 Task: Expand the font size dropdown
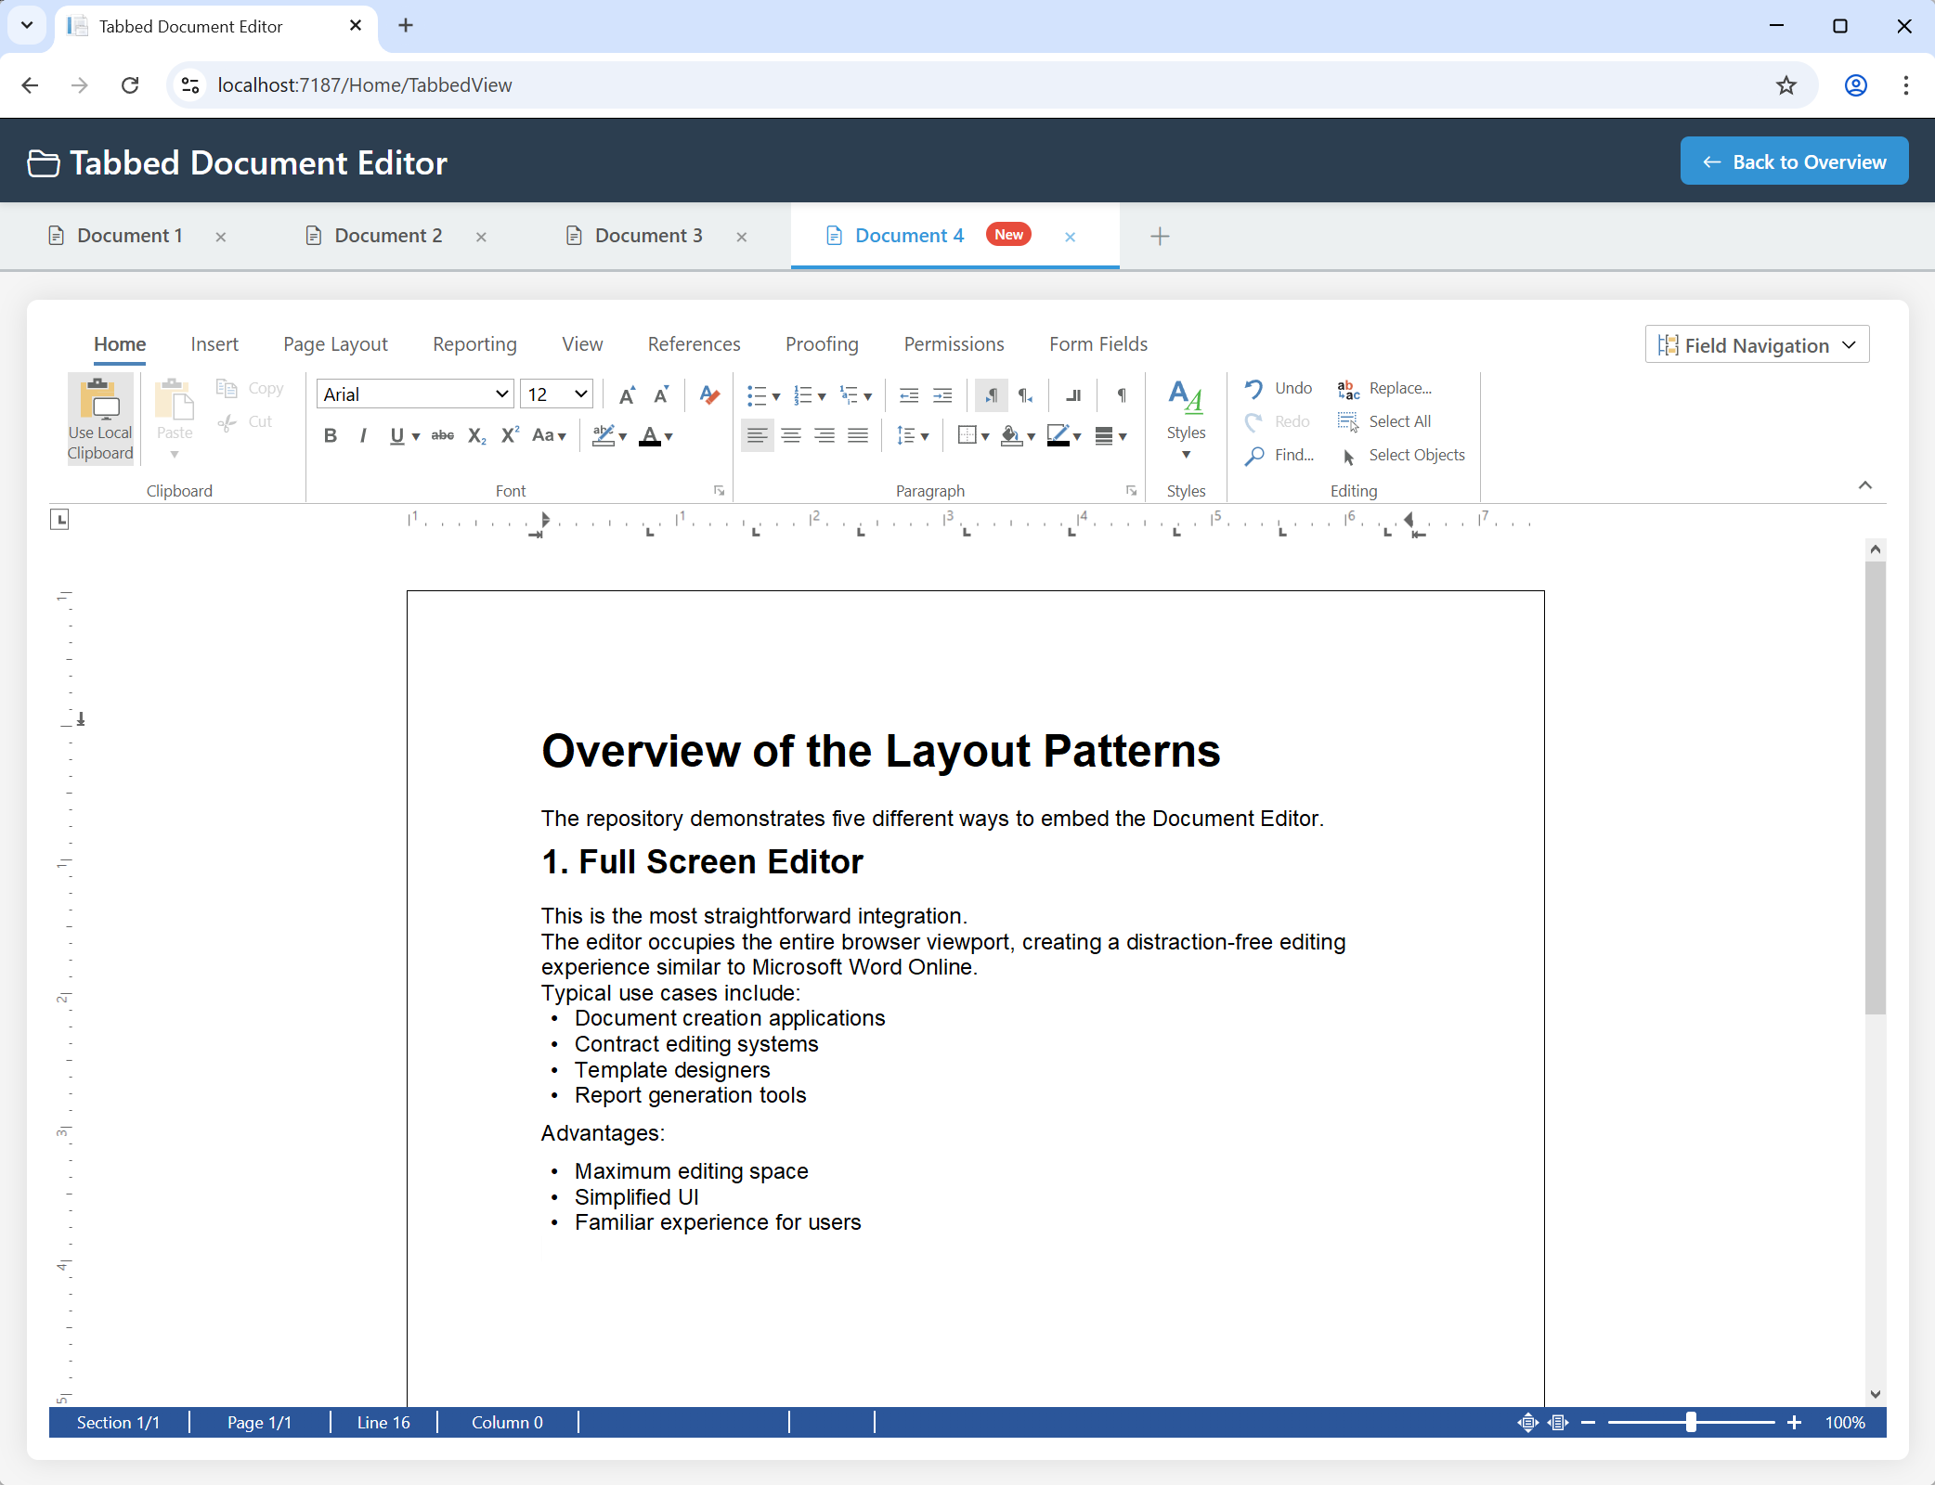point(556,394)
